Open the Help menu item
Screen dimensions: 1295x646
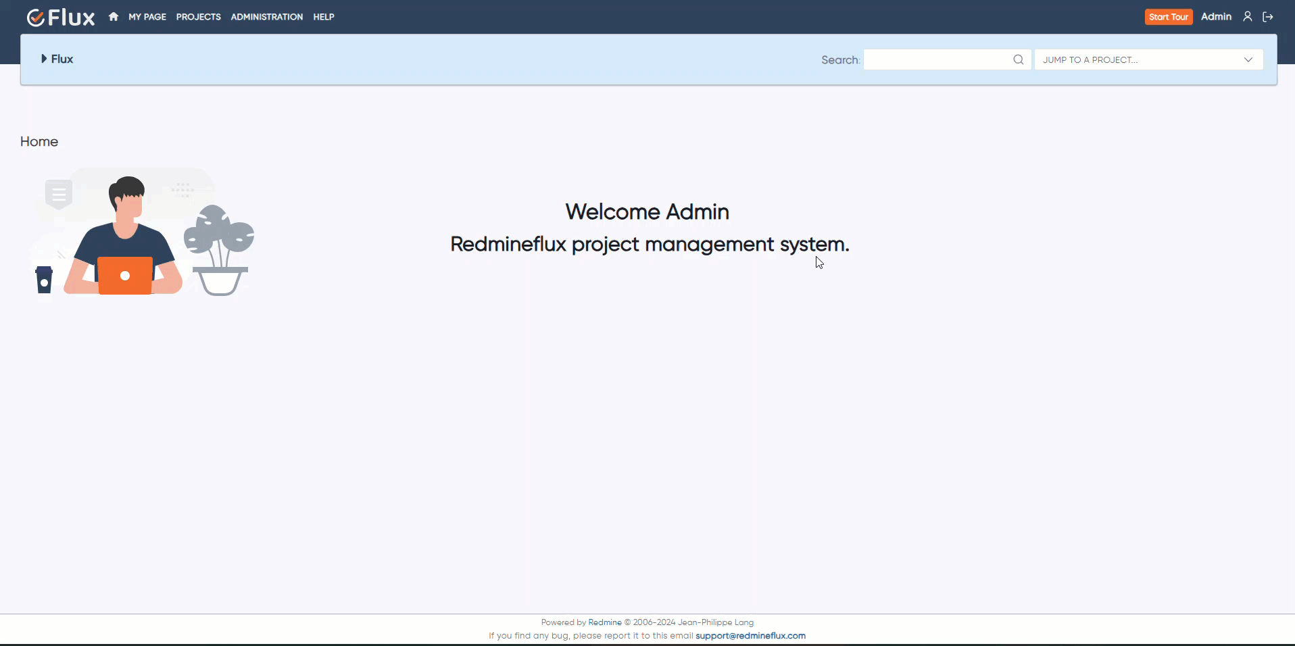click(324, 17)
